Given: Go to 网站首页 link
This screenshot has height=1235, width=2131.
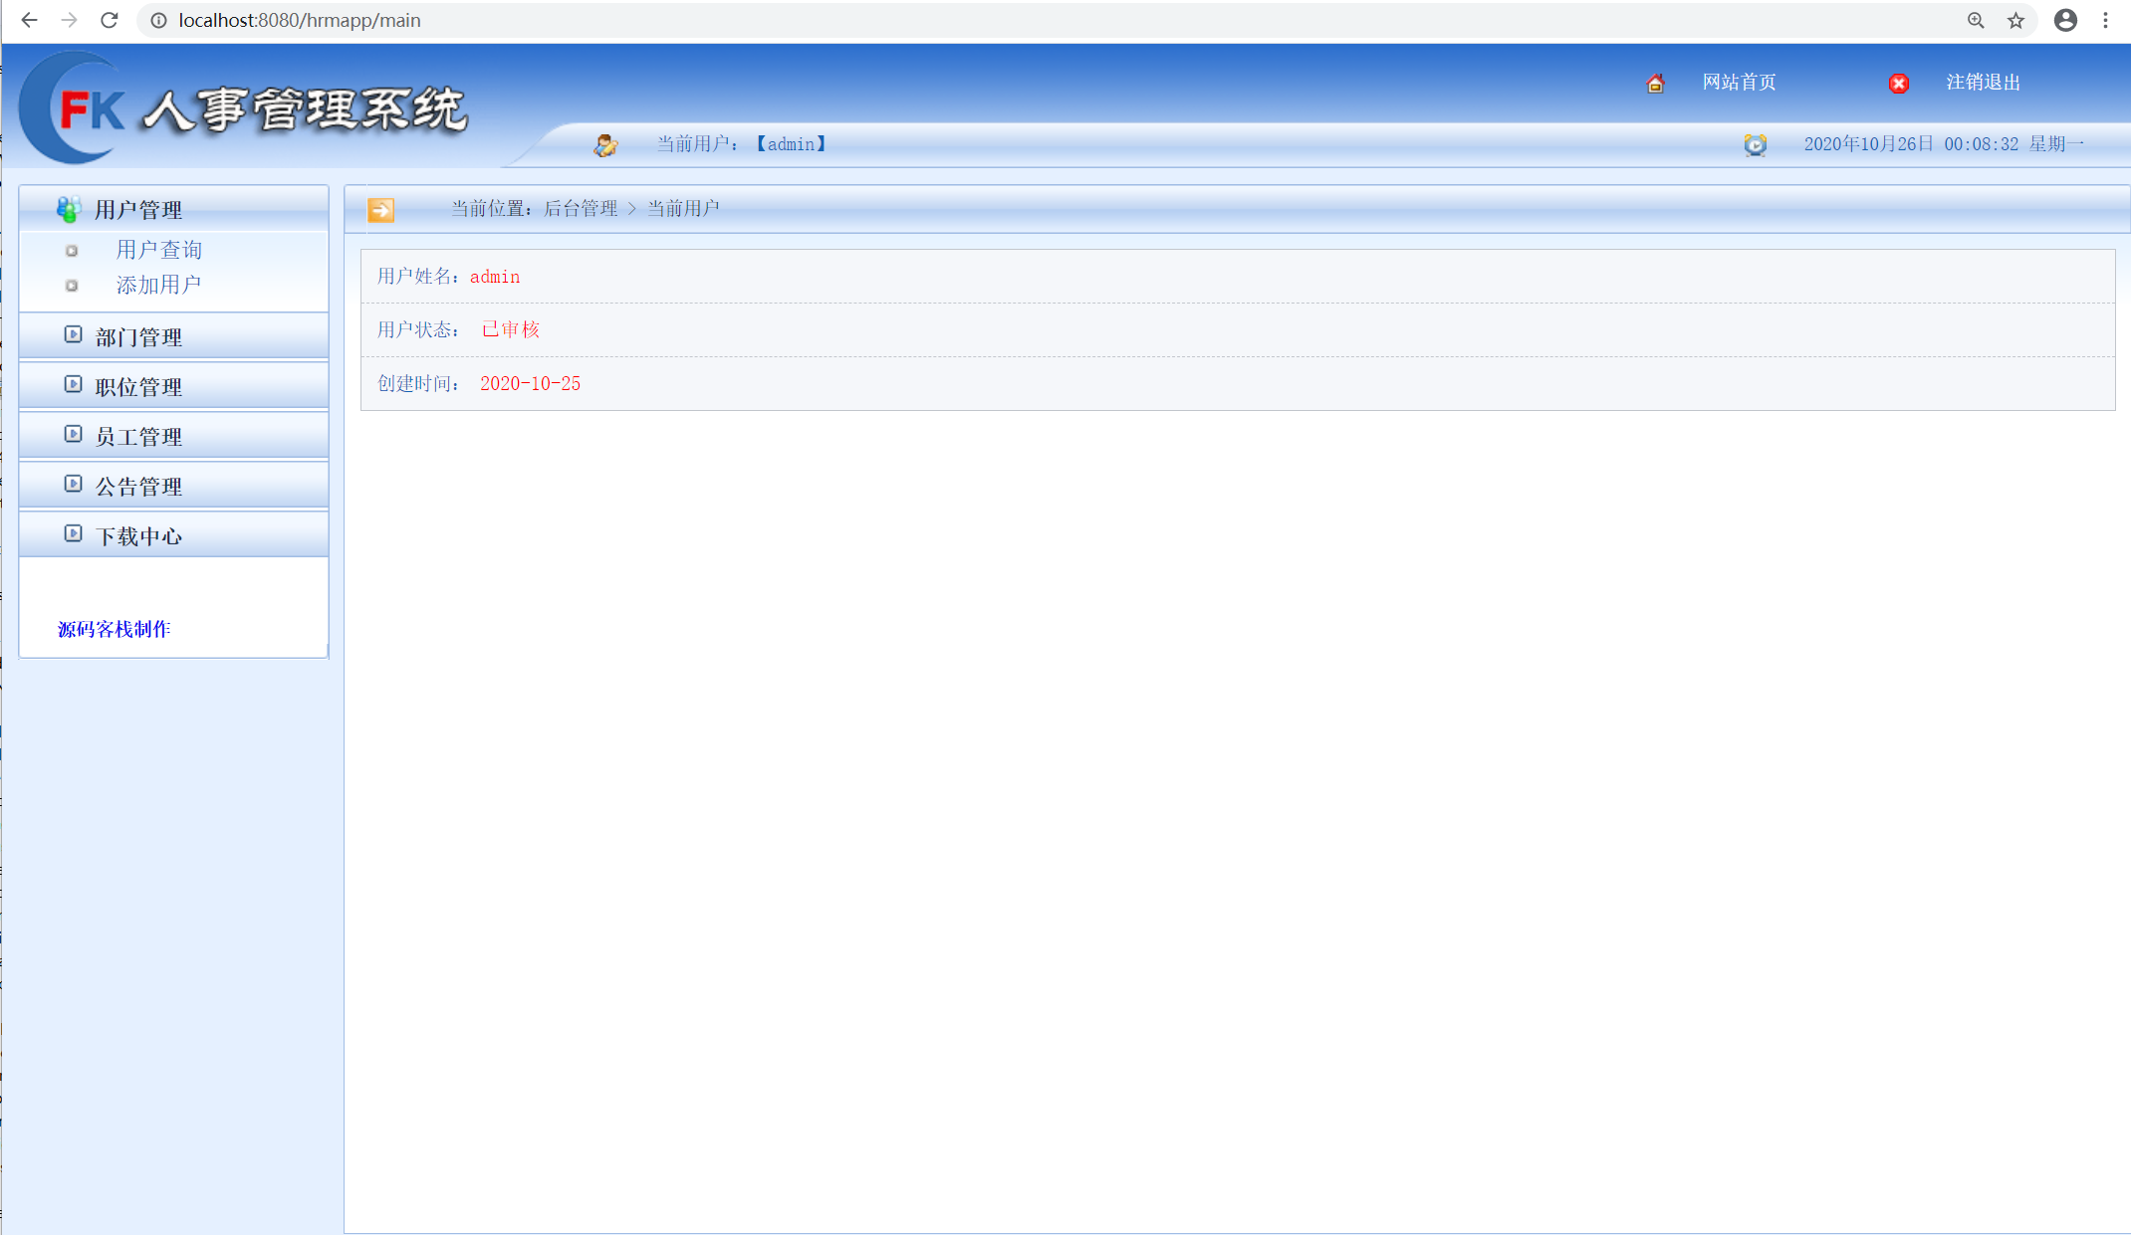Looking at the screenshot, I should click(x=1739, y=83).
